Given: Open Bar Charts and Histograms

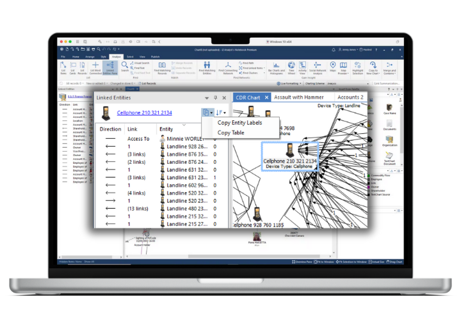Looking at the screenshot, I should [277, 68].
